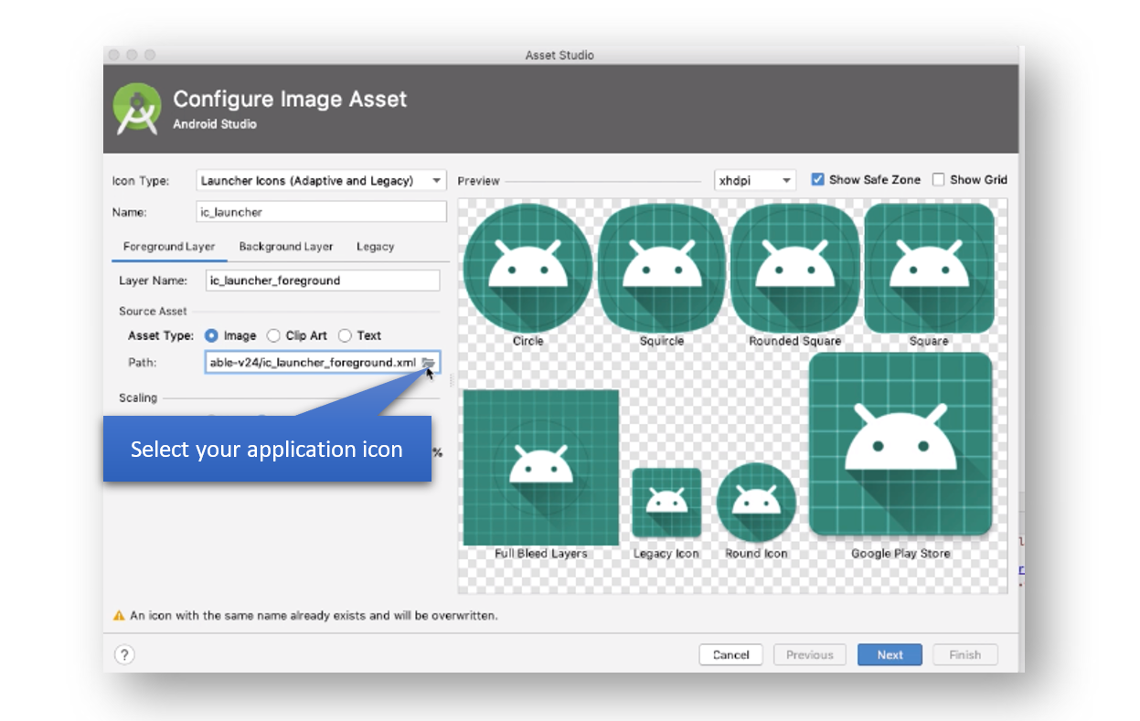Screen dimensions: 1140x721
Task: Select the Legacy Icon preview
Action: point(666,503)
